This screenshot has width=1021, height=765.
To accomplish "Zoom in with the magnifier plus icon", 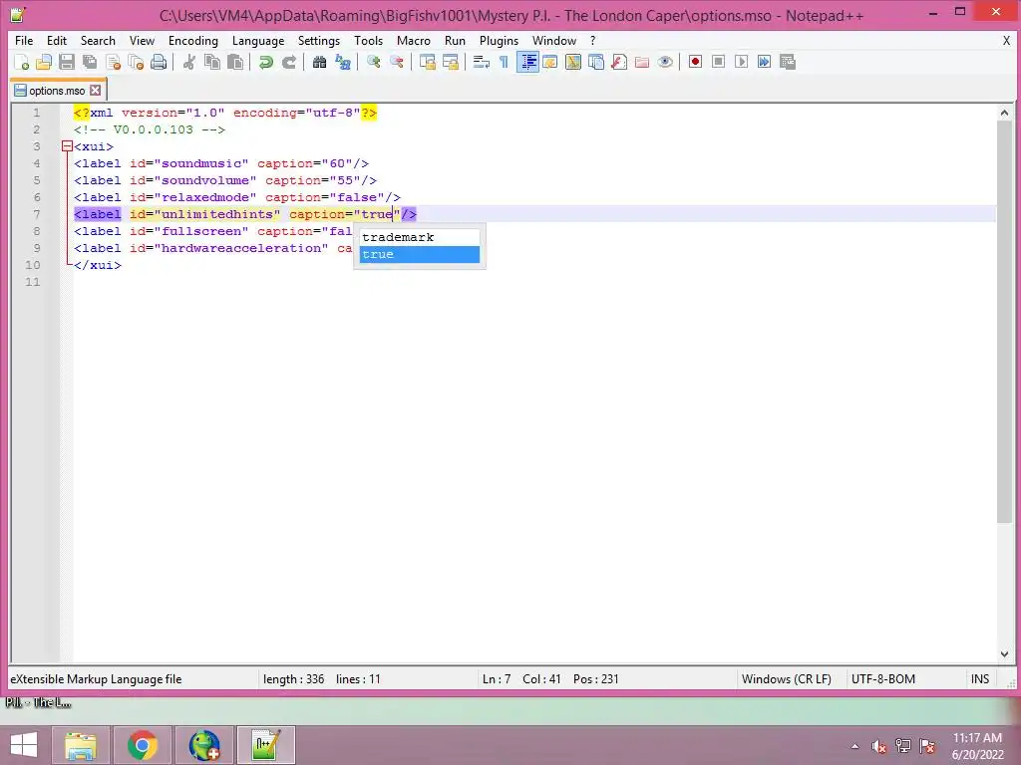I will point(373,62).
